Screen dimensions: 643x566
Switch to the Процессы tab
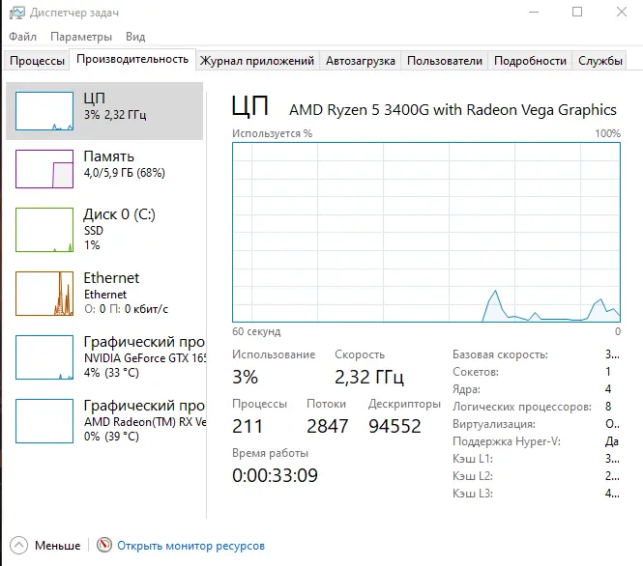tap(37, 61)
